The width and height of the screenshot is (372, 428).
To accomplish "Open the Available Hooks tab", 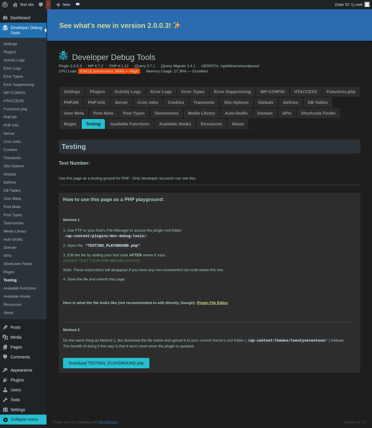I will point(175,124).
